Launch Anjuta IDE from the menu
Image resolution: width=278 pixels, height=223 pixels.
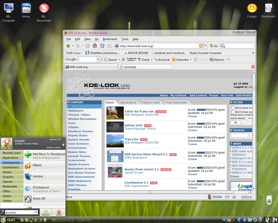click(x=45, y=200)
